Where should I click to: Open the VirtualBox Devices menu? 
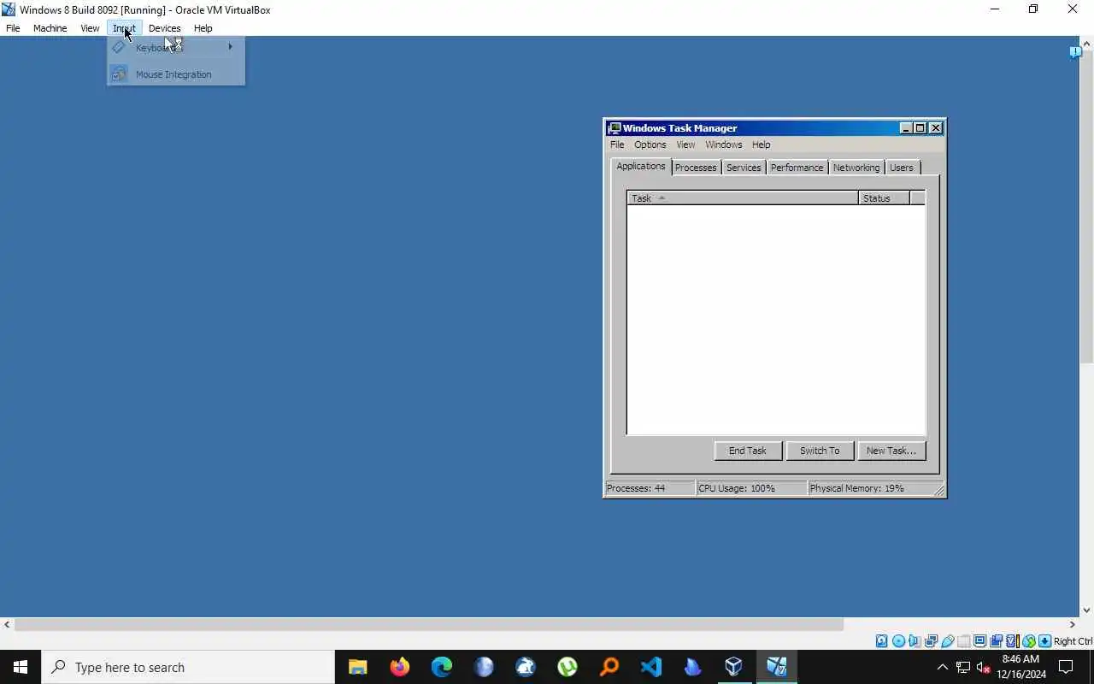pyautogui.click(x=164, y=28)
